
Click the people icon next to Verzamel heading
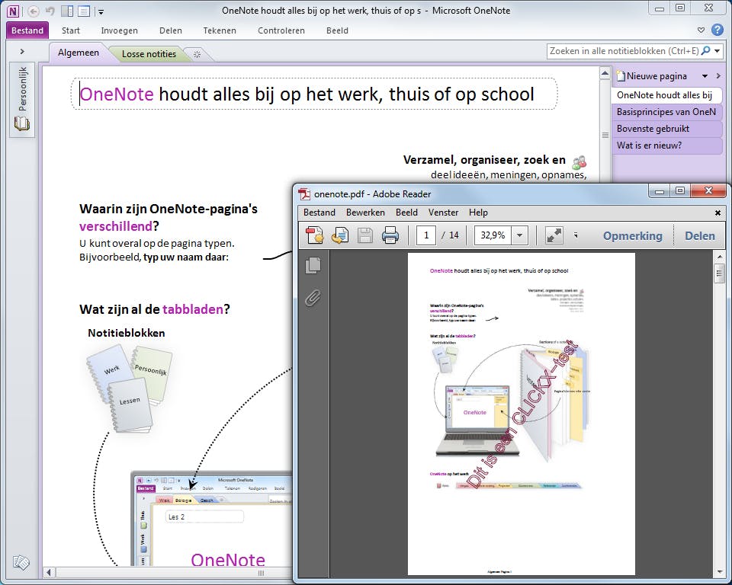click(579, 162)
